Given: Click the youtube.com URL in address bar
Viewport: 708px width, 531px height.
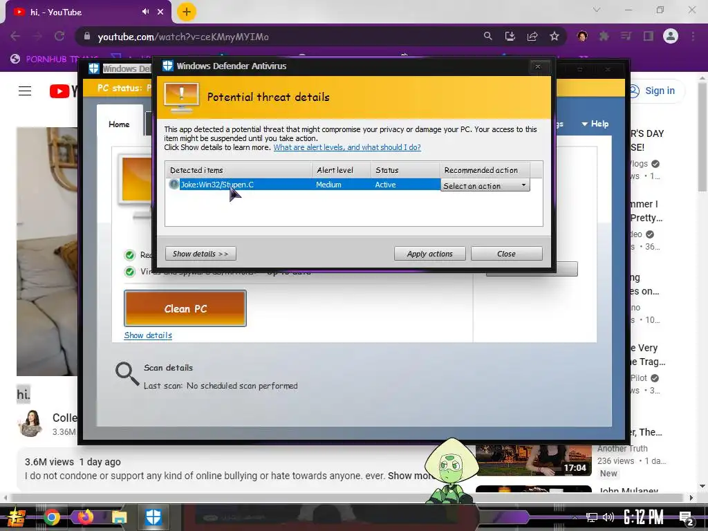Looking at the screenshot, I should 183,37.
